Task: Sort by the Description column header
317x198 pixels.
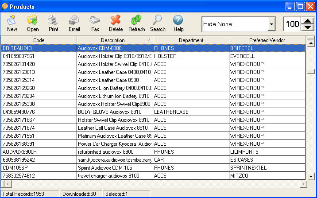Action: (x=115, y=40)
